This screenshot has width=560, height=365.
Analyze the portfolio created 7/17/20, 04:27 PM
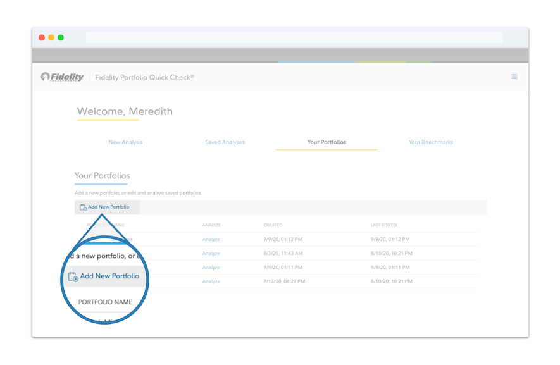pos(211,281)
